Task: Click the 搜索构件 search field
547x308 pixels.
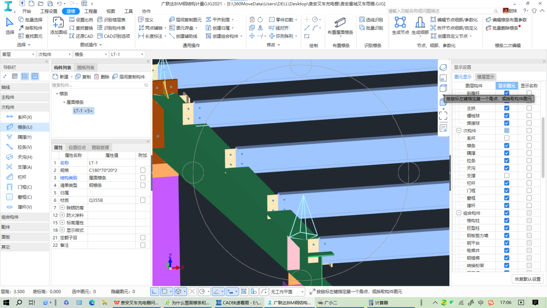Action: point(100,85)
